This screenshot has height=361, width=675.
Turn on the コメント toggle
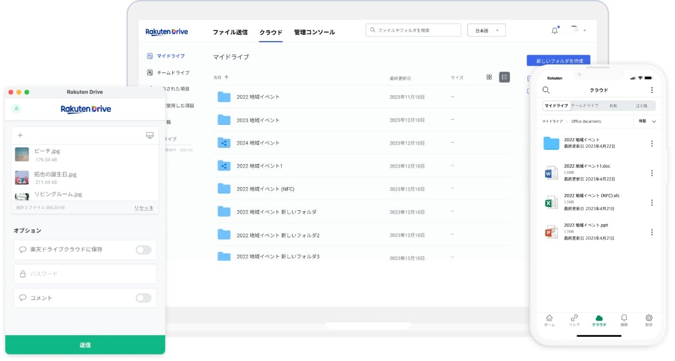click(x=143, y=298)
